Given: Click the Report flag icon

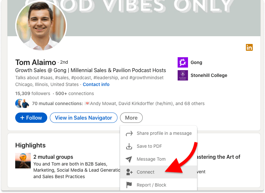Looking at the screenshot, I should pyautogui.click(x=129, y=185).
